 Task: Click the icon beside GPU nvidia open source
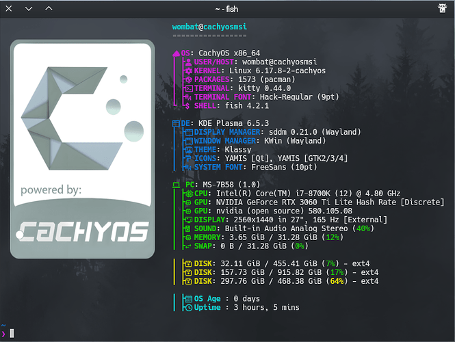coord(188,211)
